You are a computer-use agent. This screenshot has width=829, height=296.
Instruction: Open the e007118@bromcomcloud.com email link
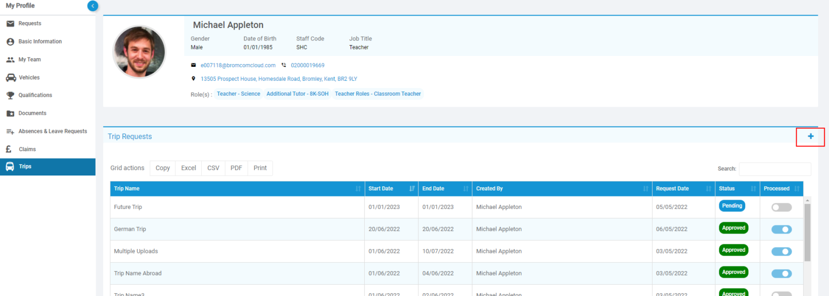[238, 65]
